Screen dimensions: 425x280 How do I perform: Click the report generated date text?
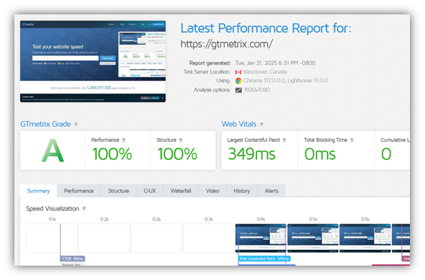(276, 63)
